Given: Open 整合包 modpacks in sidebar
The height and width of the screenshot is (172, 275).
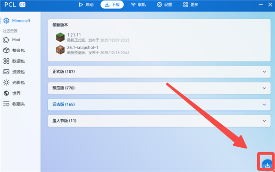Looking at the screenshot, I should (20, 50).
